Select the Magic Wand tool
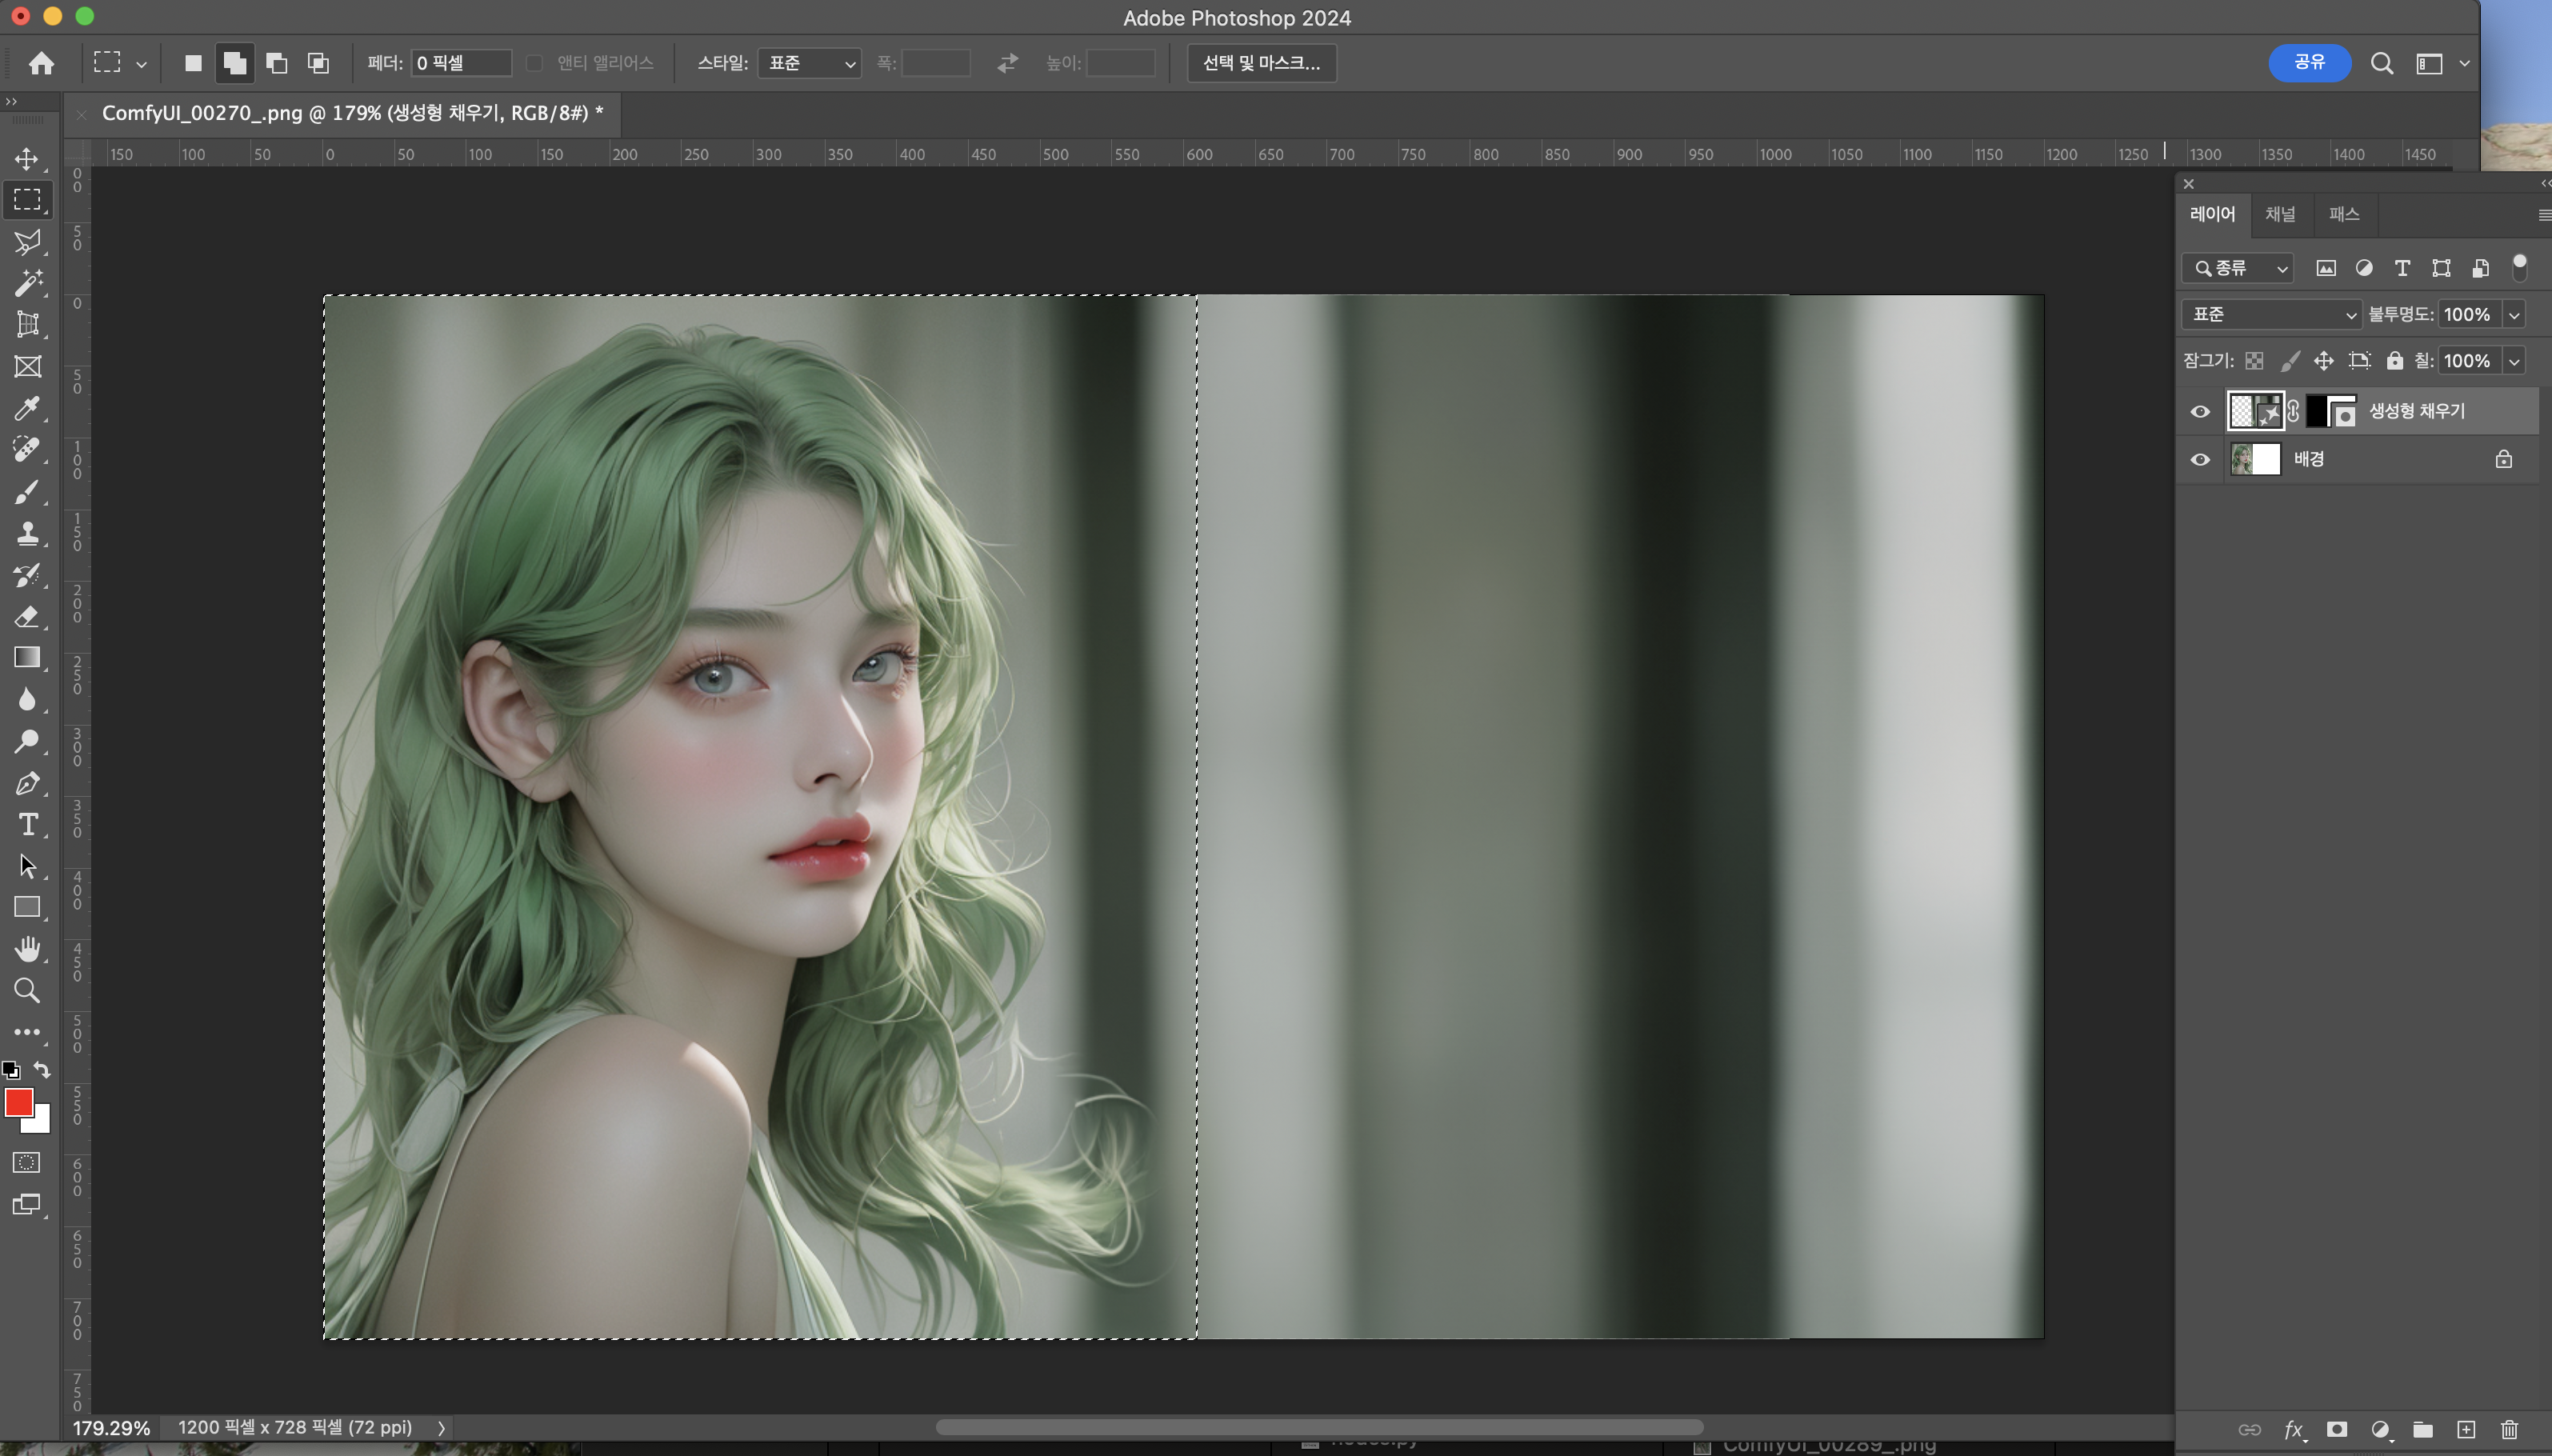This screenshot has height=1456, width=2552. (x=27, y=283)
